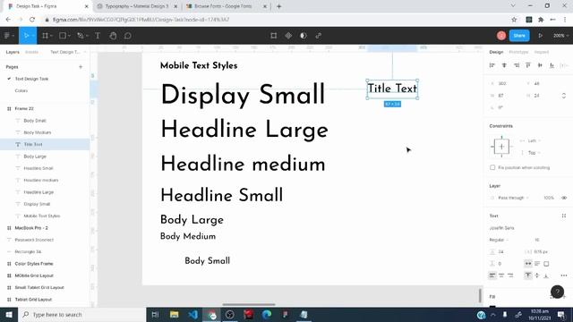Select the Comment tool
The width and height of the screenshot is (573, 322).
pos(127,36)
